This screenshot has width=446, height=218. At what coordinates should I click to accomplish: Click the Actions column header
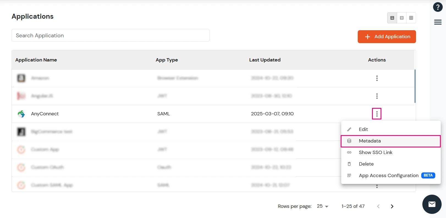377,60
